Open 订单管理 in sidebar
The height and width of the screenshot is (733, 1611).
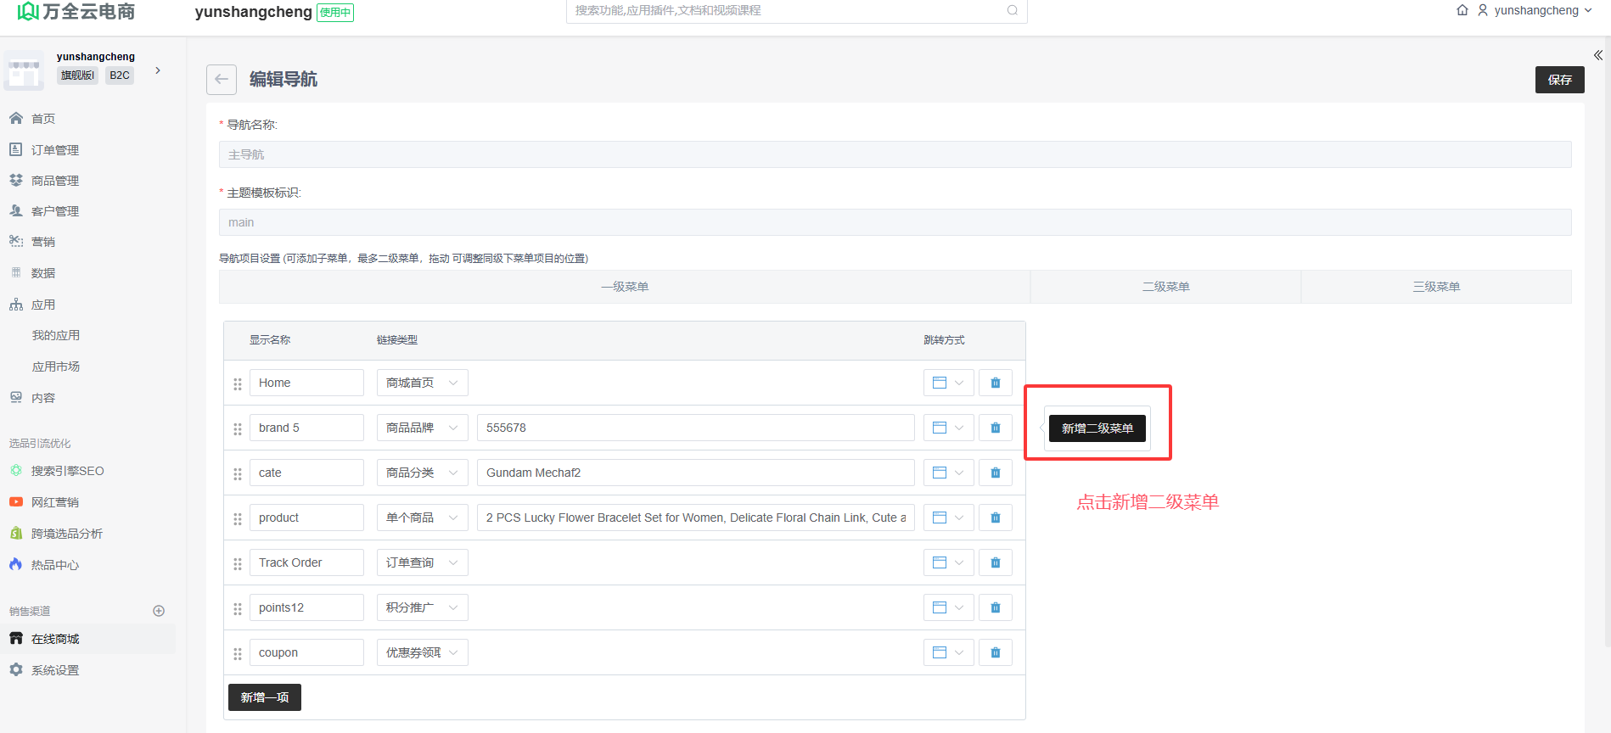tap(55, 150)
